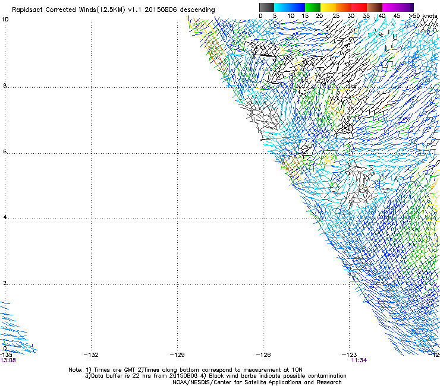440x386 pixels.
Task: Click the magenta 40–45 knots legend color segment
Action: (x=390, y=7)
